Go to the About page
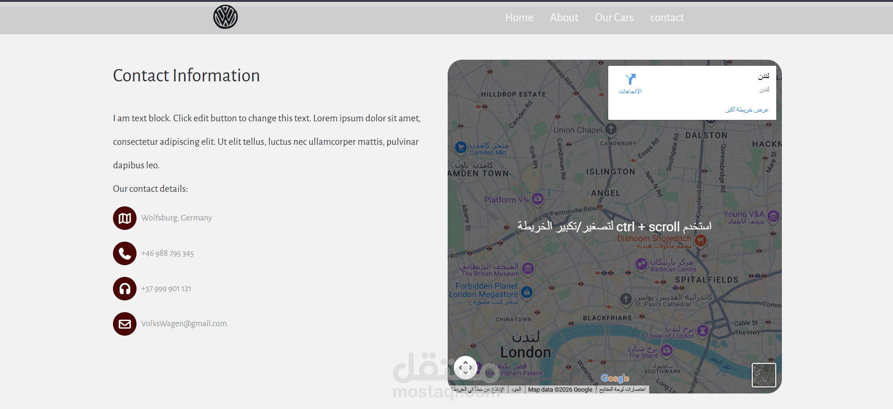This screenshot has height=409, width=893. click(x=564, y=17)
